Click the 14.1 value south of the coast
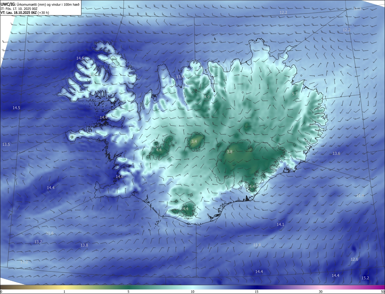The image size is (385, 294). [280, 225]
